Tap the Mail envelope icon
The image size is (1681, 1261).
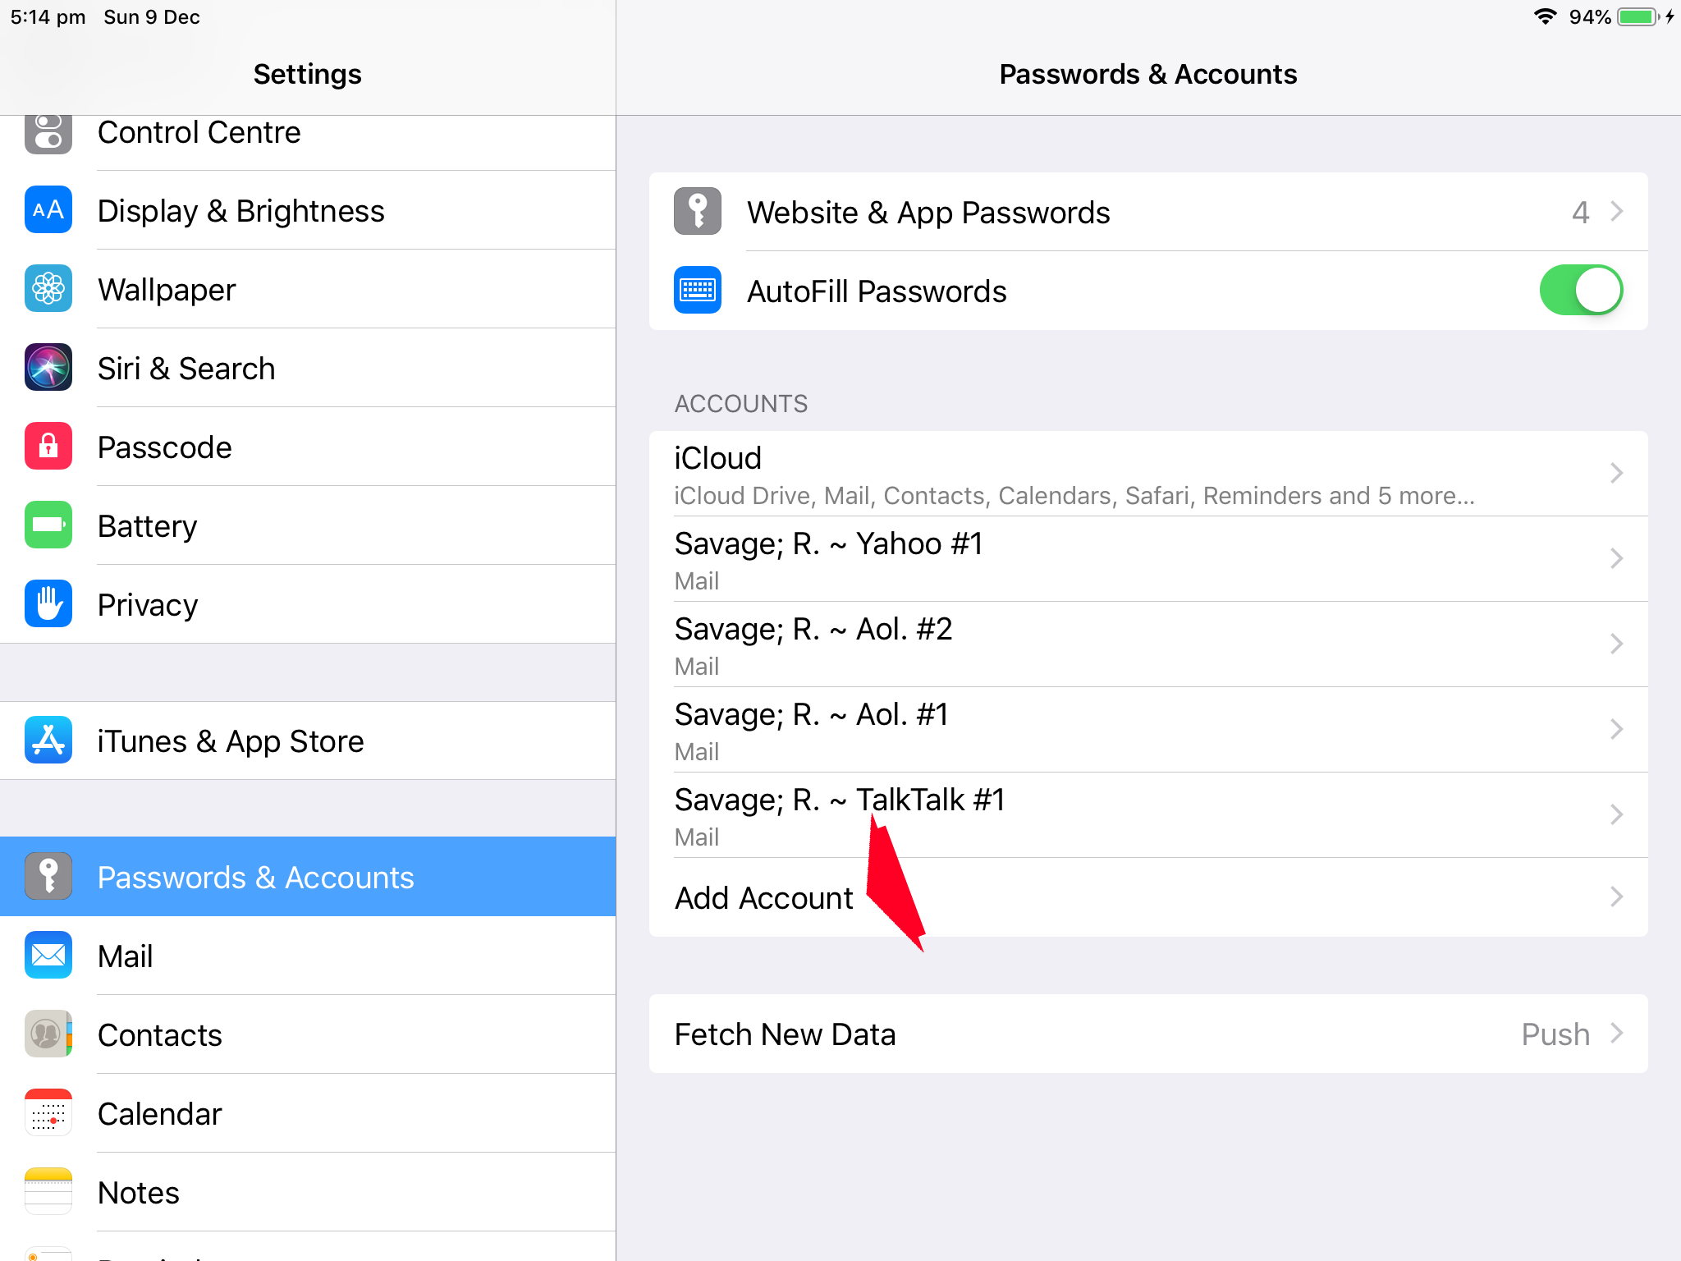48,956
